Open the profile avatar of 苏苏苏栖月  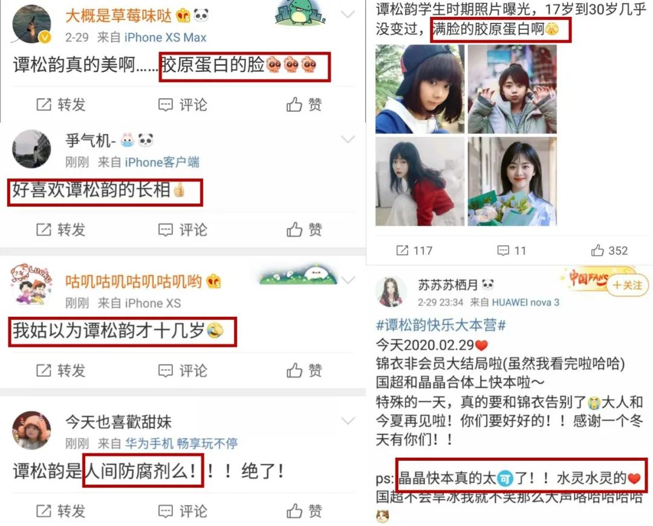pyautogui.click(x=391, y=291)
